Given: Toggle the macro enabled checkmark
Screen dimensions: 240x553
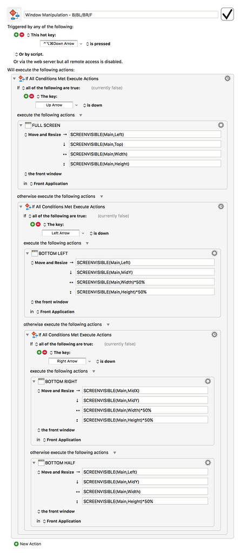Looking at the screenshot, I should [x=227, y=15].
